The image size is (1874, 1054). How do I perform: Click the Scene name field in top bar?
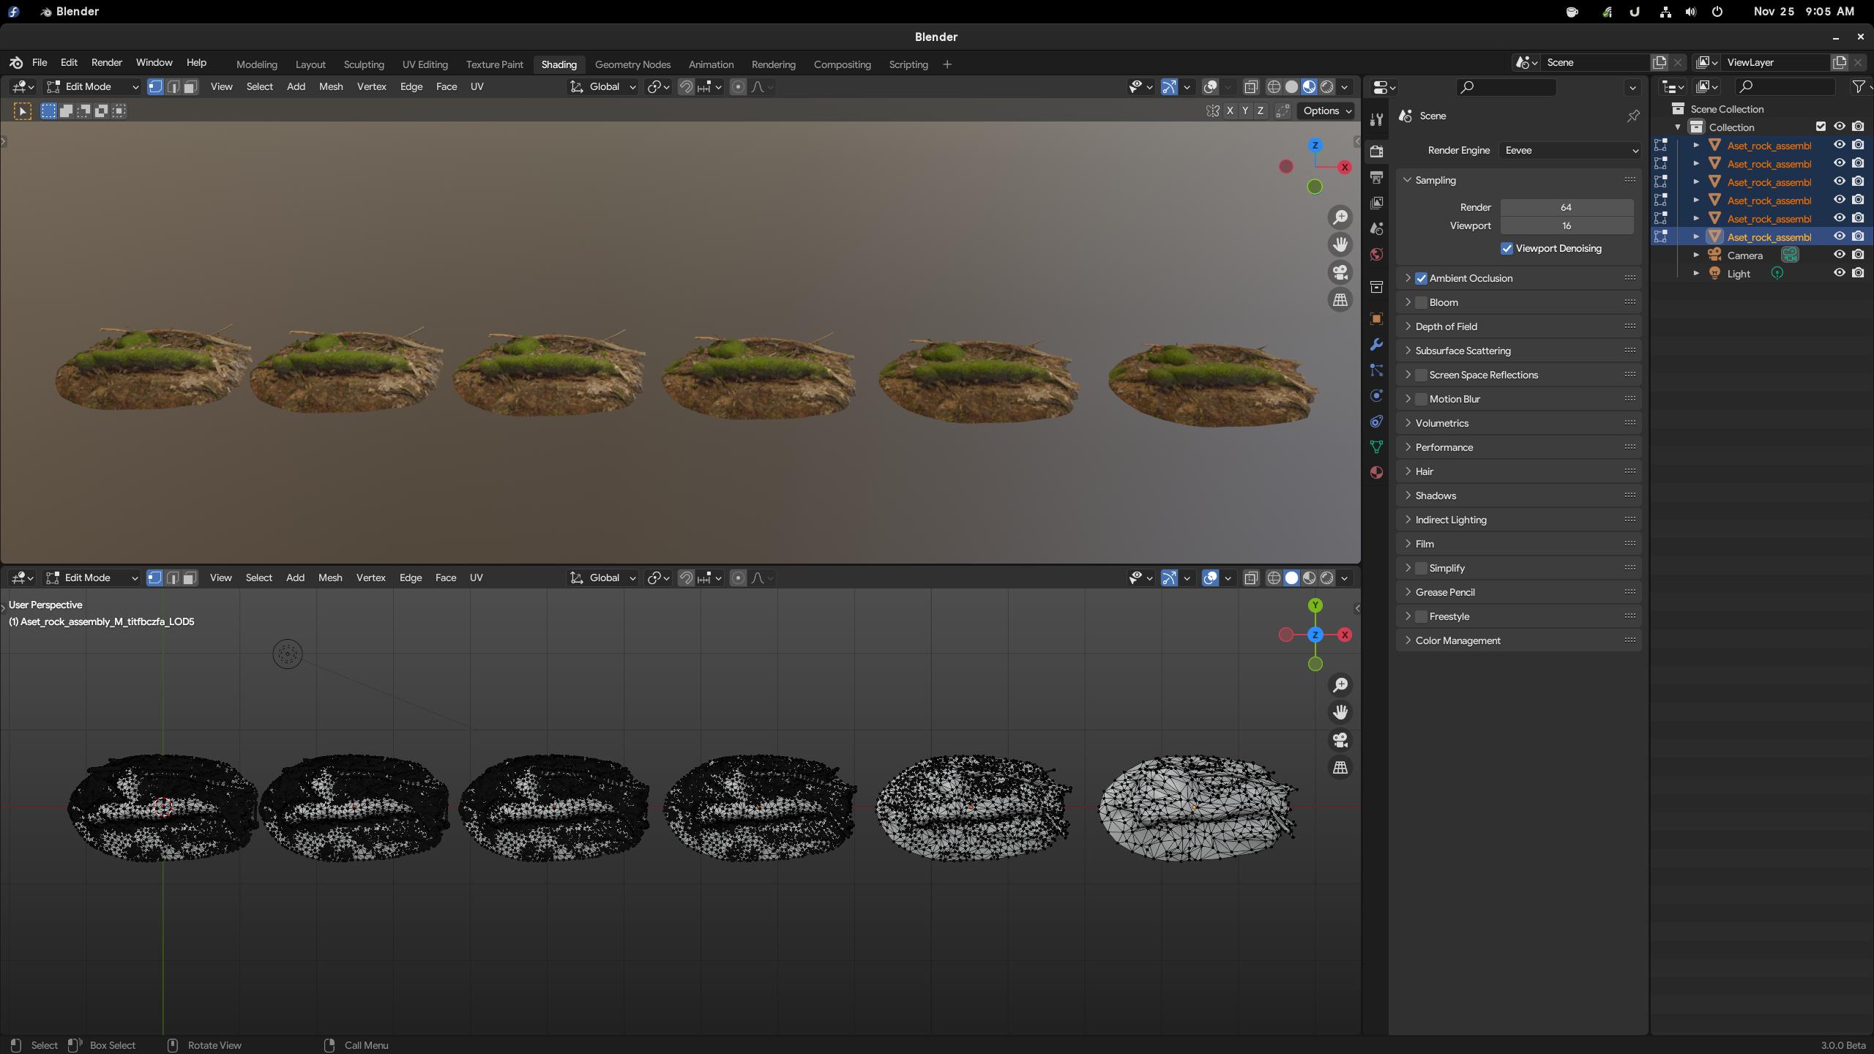(x=1594, y=63)
